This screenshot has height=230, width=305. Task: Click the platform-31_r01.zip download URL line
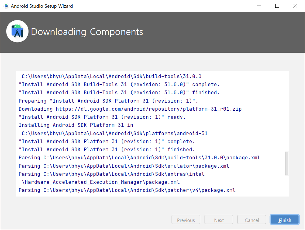(x=130, y=109)
